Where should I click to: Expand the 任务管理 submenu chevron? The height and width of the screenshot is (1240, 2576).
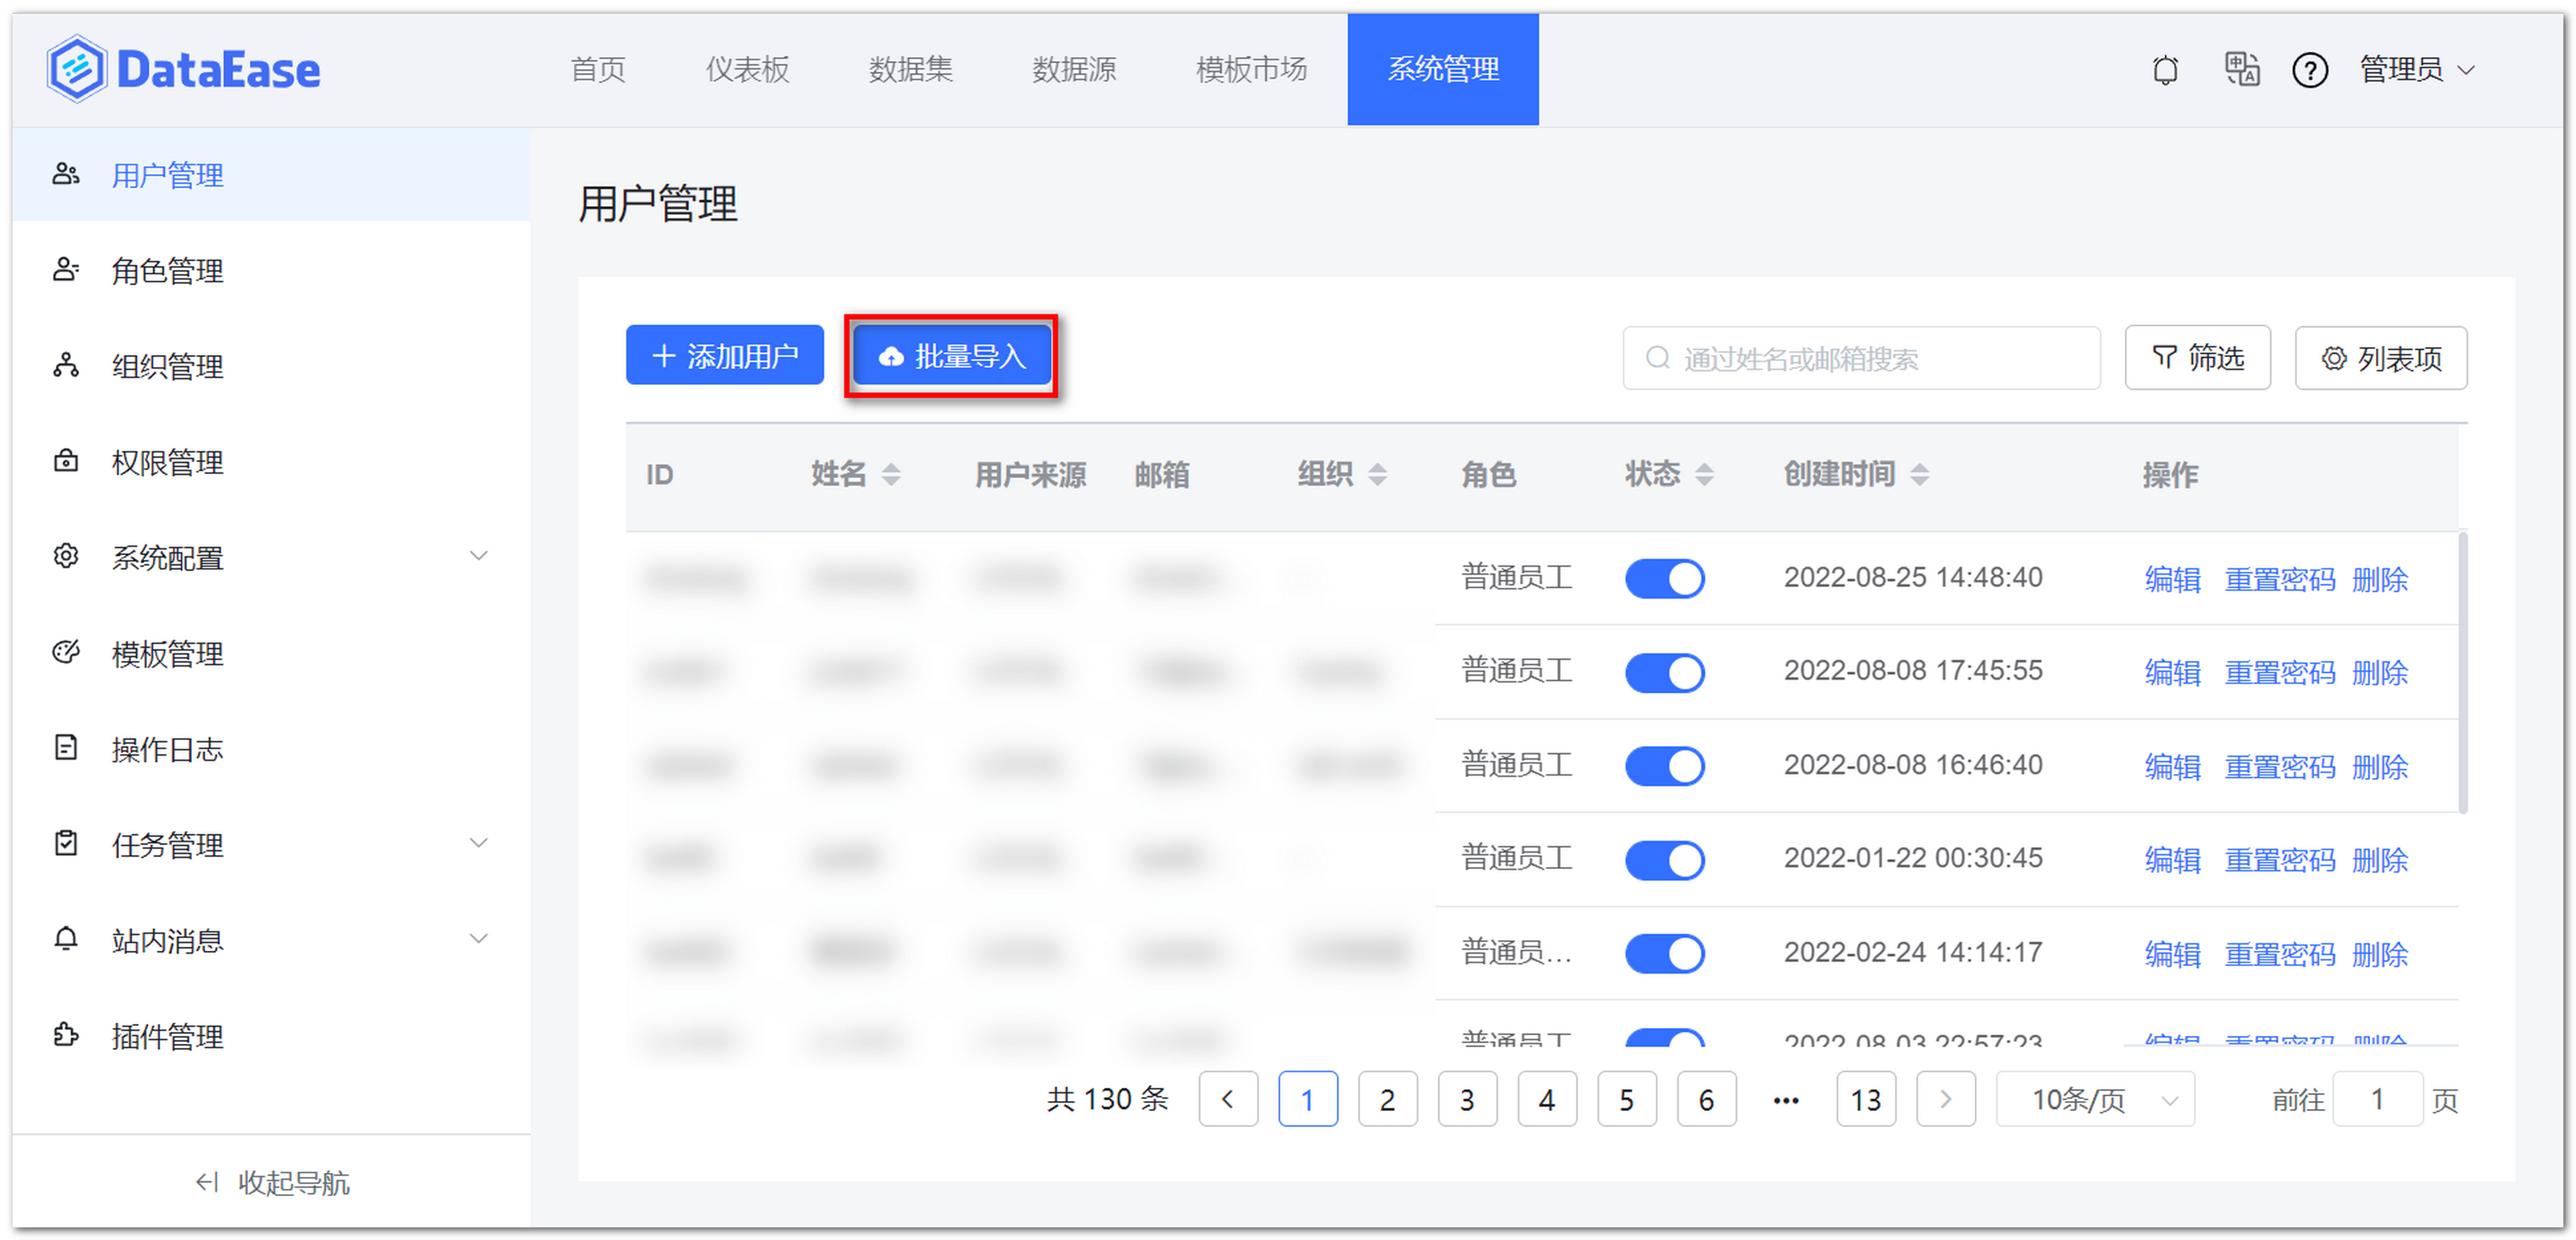pyautogui.click(x=479, y=843)
